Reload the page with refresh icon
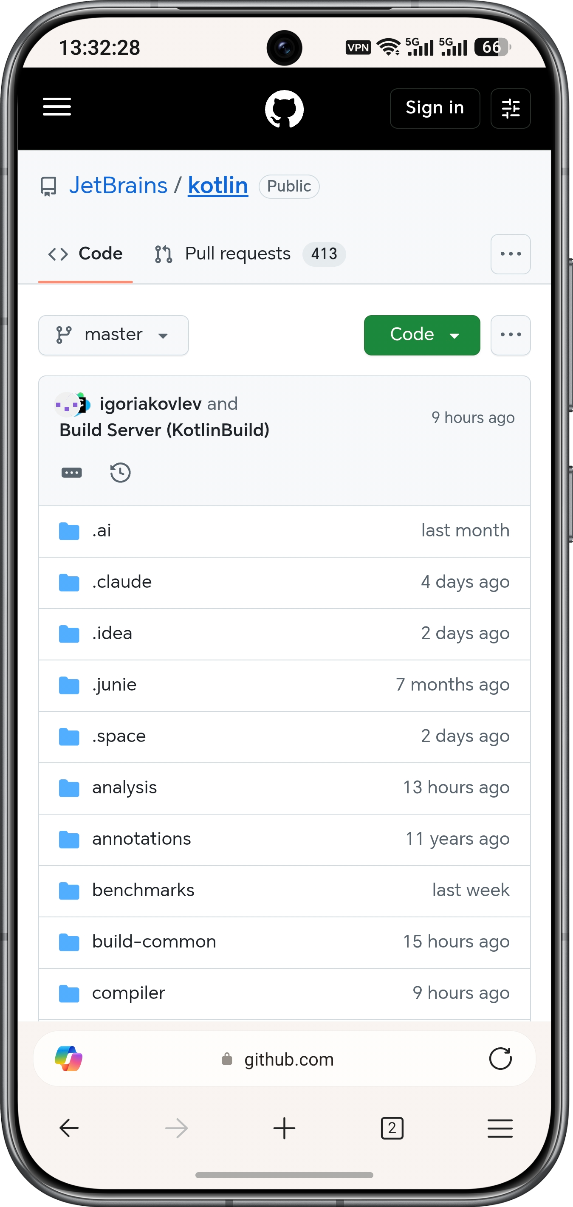The height and width of the screenshot is (1207, 573). coord(500,1058)
